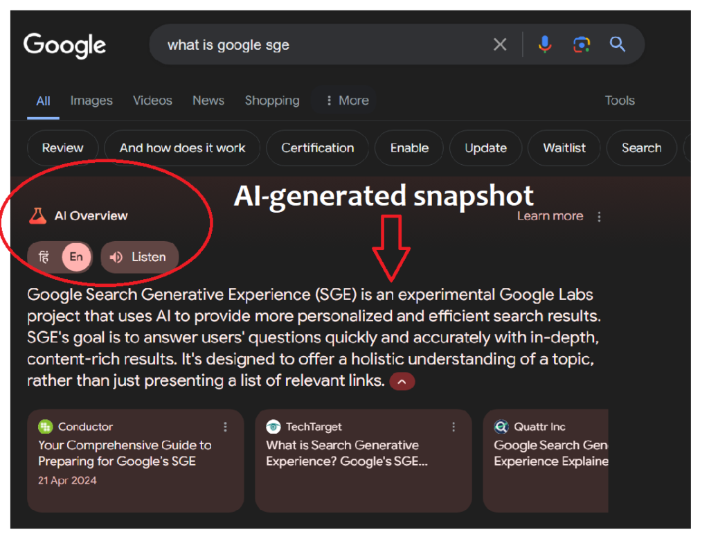Click the 'And how does it work' chip
The width and height of the screenshot is (709, 539).
[182, 148]
